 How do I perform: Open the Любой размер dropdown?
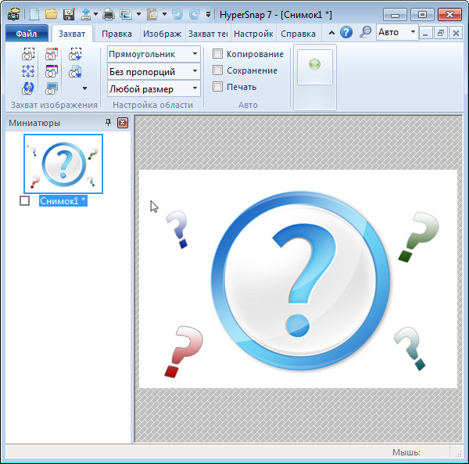click(x=195, y=88)
